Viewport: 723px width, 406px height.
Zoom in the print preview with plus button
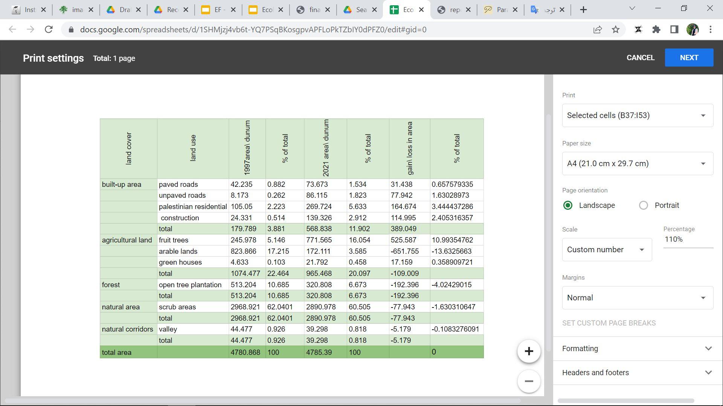coord(529,351)
